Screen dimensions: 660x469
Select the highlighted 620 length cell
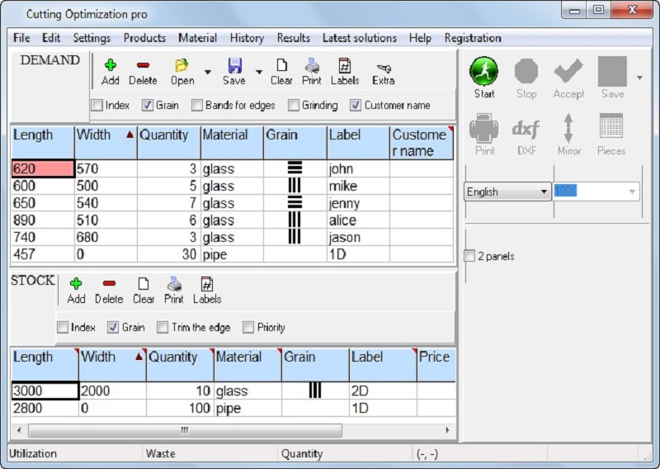point(43,168)
